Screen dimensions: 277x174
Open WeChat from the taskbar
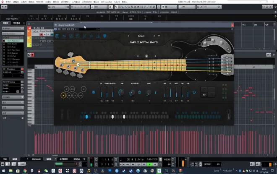click(46, 171)
